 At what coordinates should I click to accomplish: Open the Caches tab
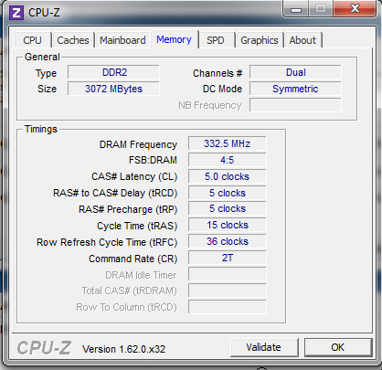pyautogui.click(x=73, y=40)
